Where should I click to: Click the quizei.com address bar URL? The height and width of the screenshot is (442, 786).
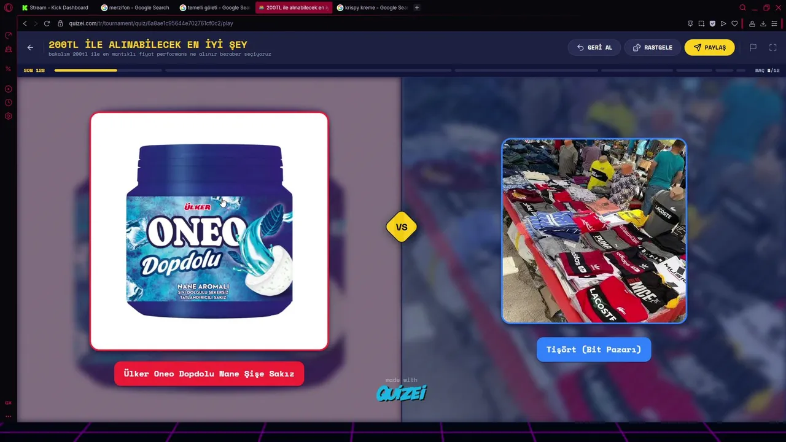[151, 23]
